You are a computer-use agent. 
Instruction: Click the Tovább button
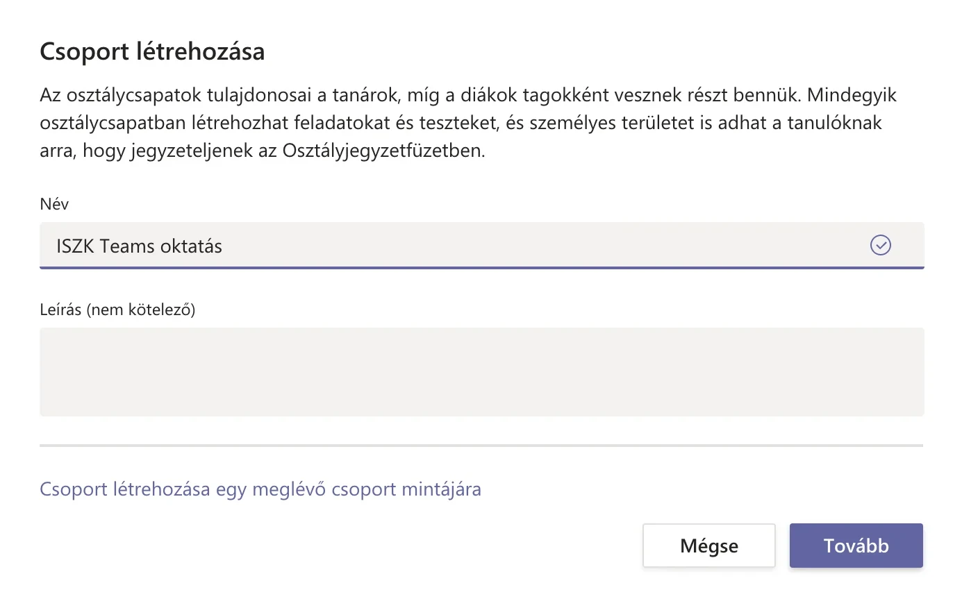click(856, 546)
